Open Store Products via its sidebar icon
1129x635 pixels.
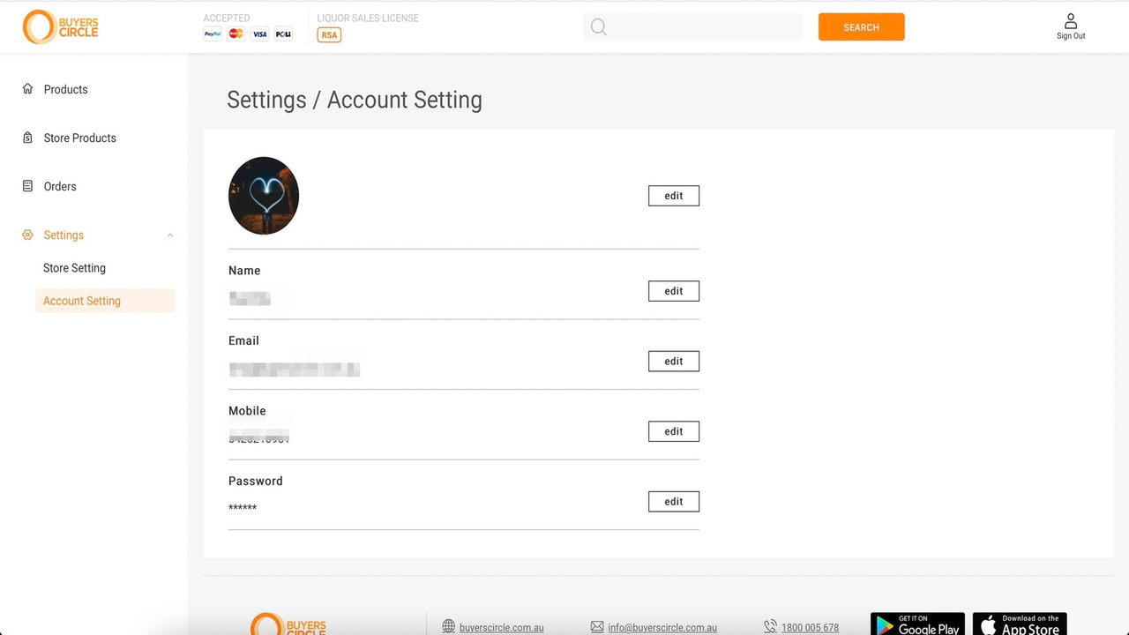click(27, 138)
